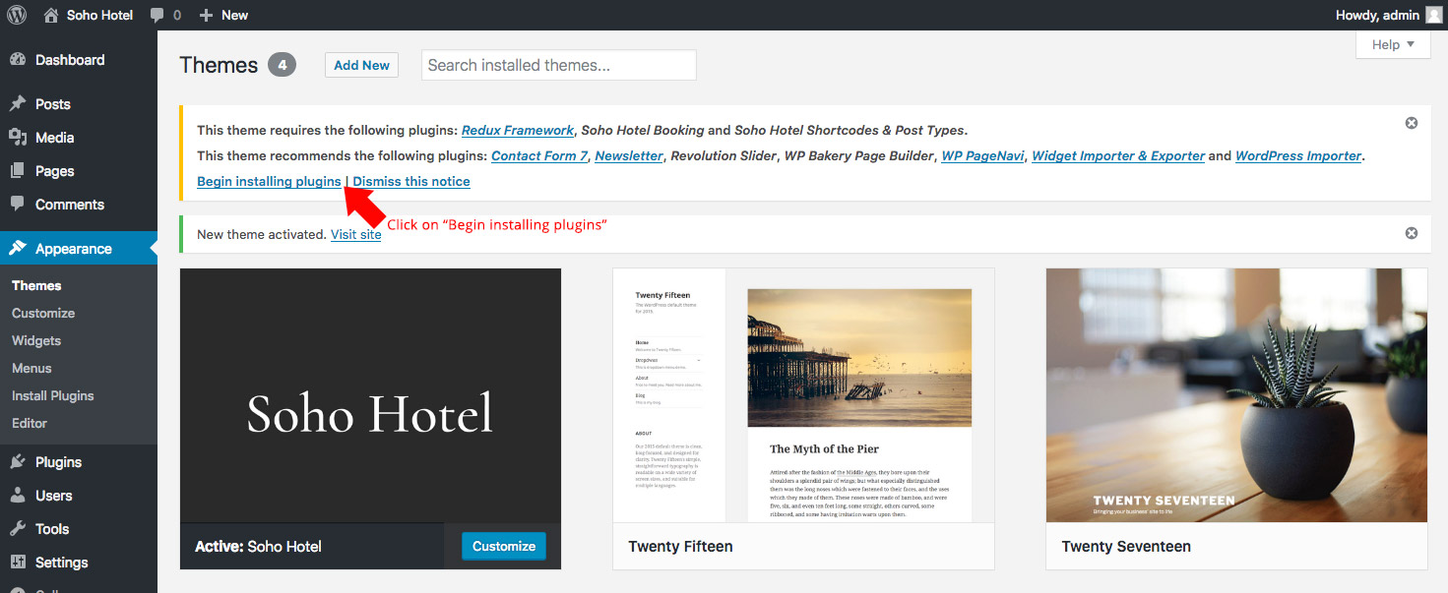Go to Media library
The height and width of the screenshot is (593, 1448).
pos(54,138)
